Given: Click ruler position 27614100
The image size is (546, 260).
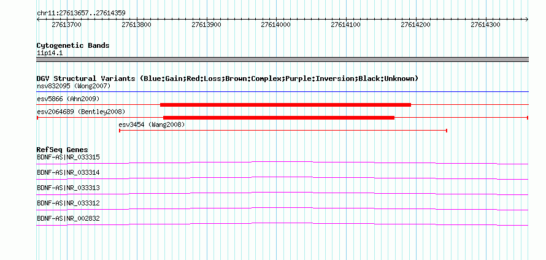Looking at the screenshot, I should (x=346, y=25).
